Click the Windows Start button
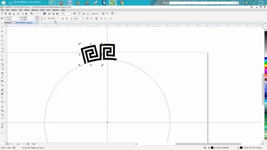The width and height of the screenshot is (267, 150). point(3,3)
